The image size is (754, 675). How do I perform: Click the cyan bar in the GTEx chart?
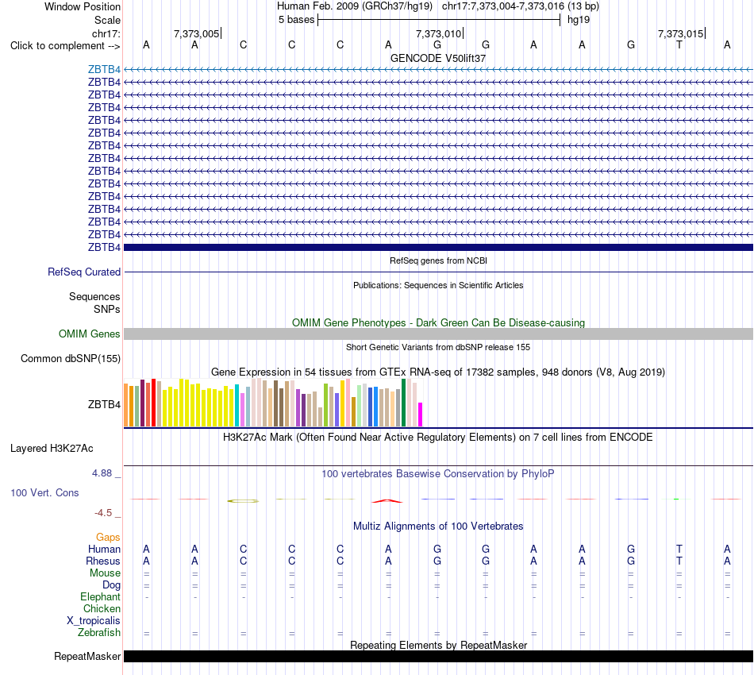tap(237, 406)
